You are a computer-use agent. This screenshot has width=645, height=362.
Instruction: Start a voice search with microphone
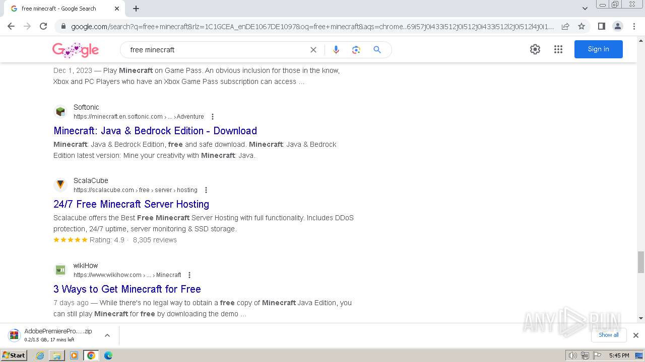coord(336,49)
